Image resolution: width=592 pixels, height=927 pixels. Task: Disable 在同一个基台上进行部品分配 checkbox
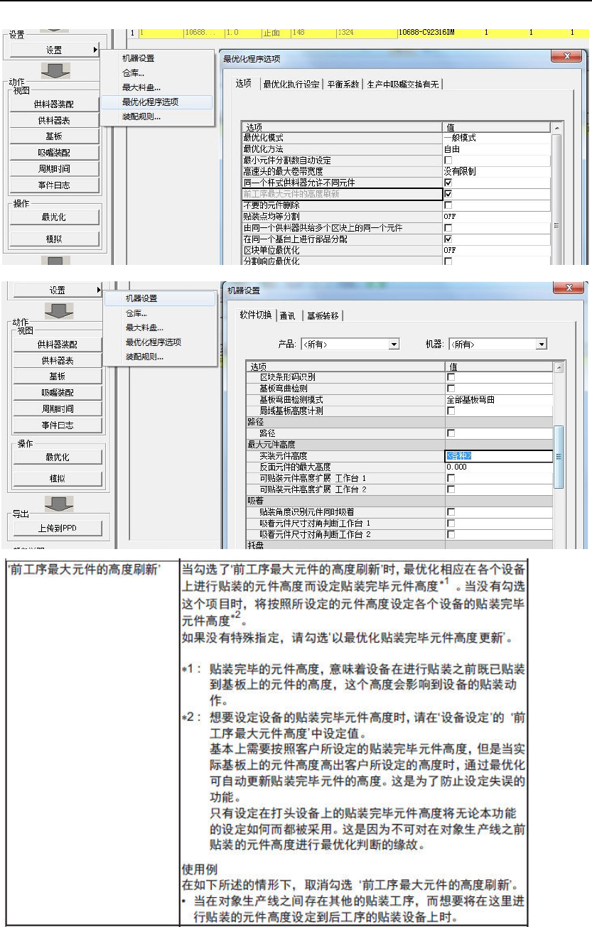[448, 239]
